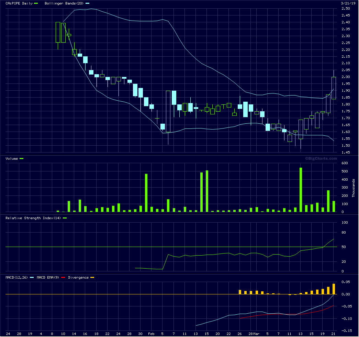The image size is (359, 337).
Task: Open the BigCharts.com watermark link
Action: pos(321,158)
